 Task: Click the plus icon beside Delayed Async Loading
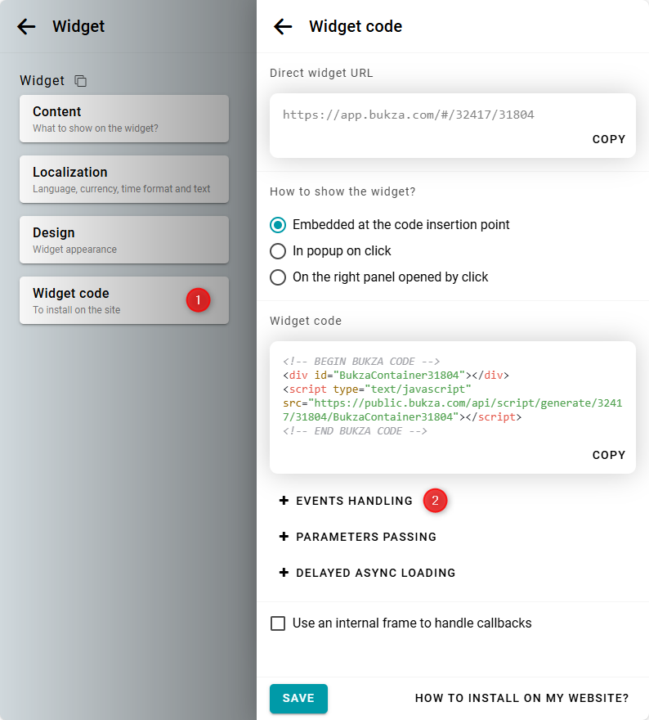click(284, 573)
